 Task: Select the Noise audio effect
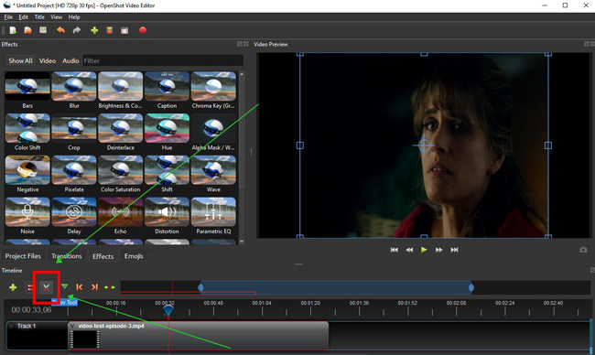click(x=27, y=211)
